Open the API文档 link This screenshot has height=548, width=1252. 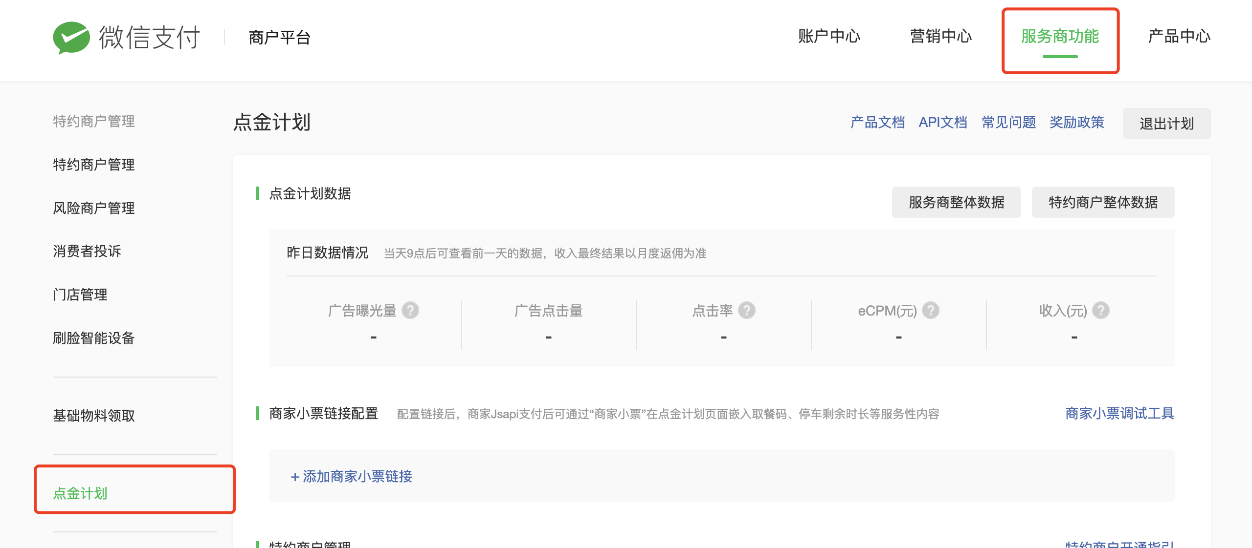[x=943, y=122]
